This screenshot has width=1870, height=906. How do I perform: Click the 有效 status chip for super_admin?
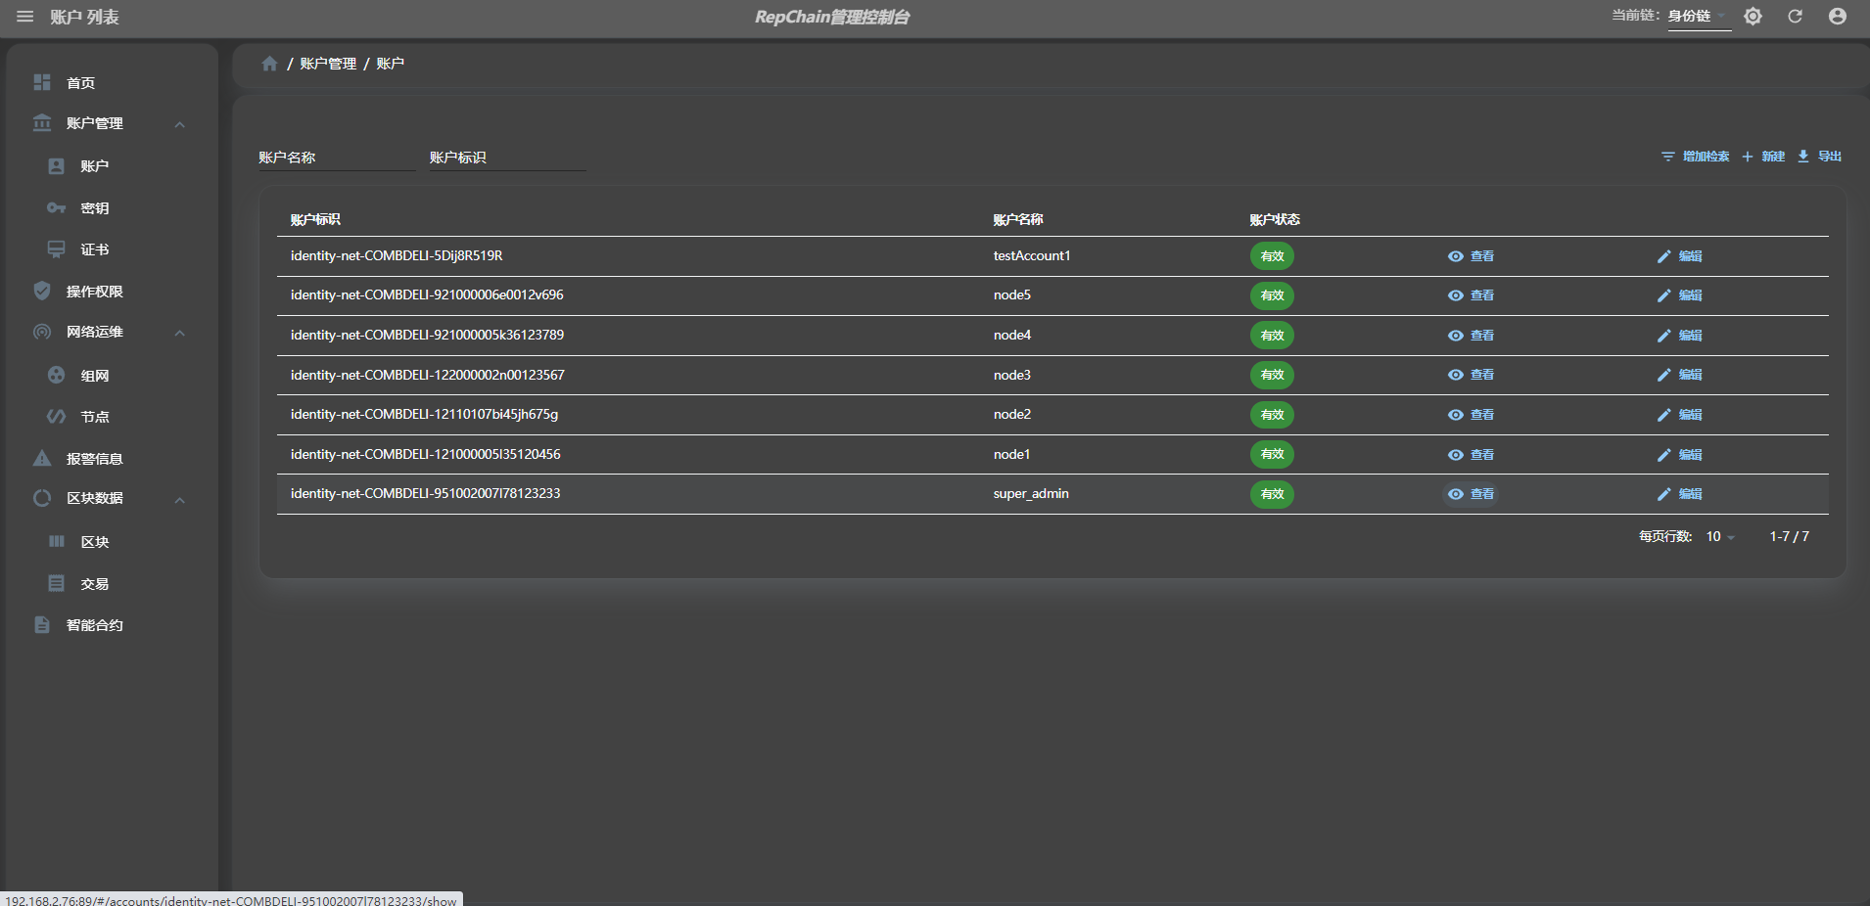[x=1272, y=494]
